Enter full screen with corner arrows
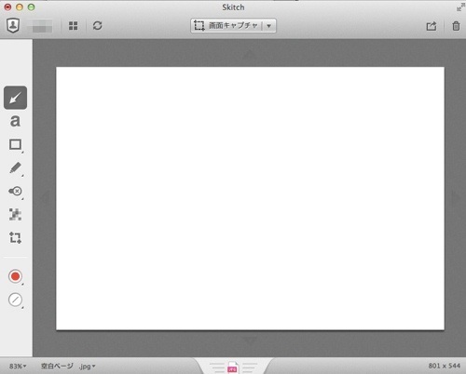 click(x=460, y=7)
